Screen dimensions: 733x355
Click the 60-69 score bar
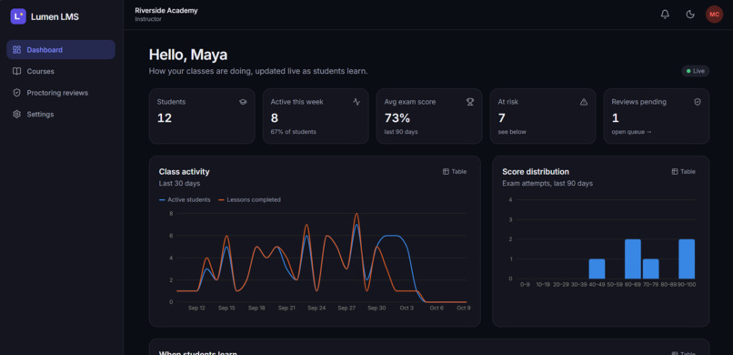tap(633, 259)
